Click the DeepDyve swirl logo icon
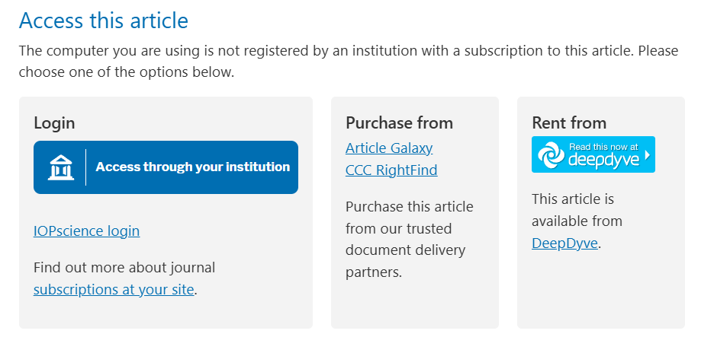 click(x=551, y=154)
